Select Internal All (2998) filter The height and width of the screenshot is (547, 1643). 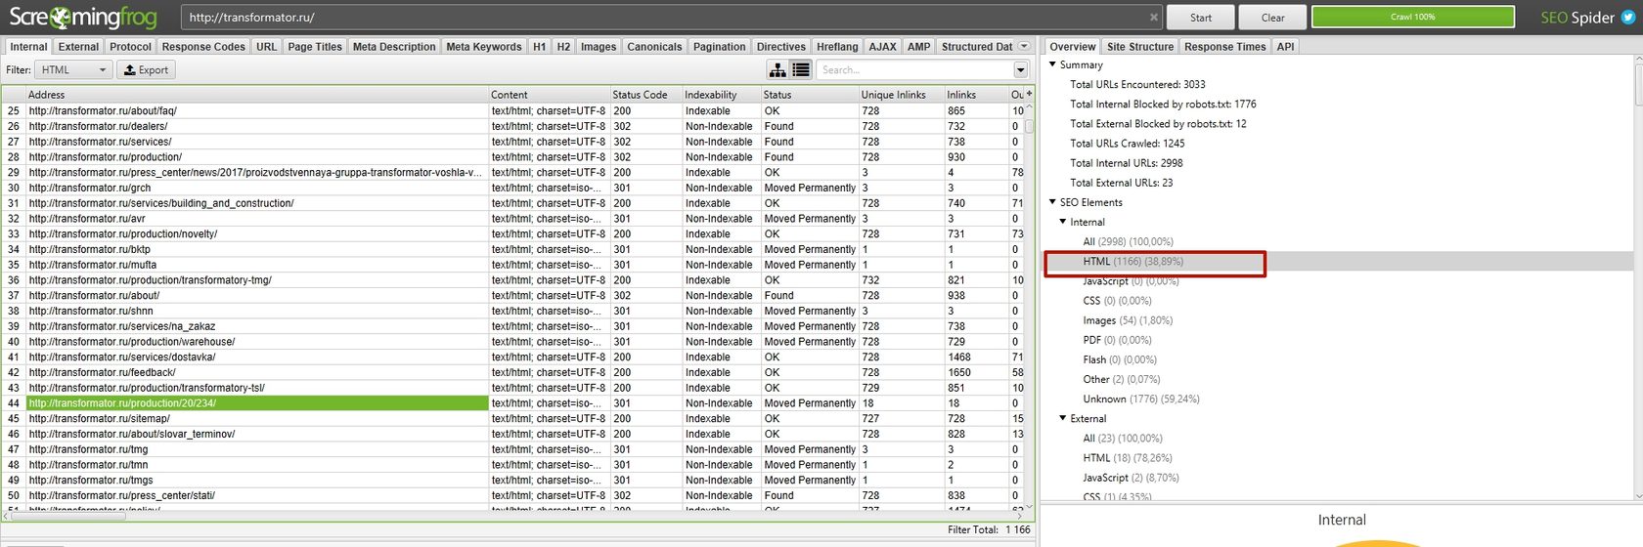[1128, 241]
